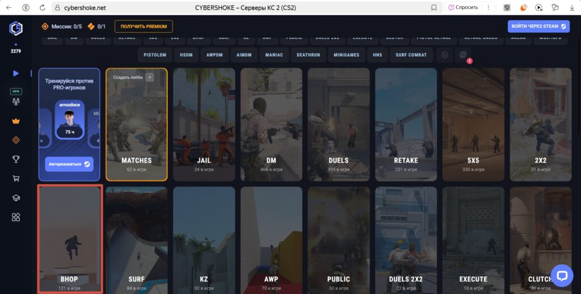Select the SURF COMBAT mode tab
581x294 pixels.
pyautogui.click(x=411, y=55)
